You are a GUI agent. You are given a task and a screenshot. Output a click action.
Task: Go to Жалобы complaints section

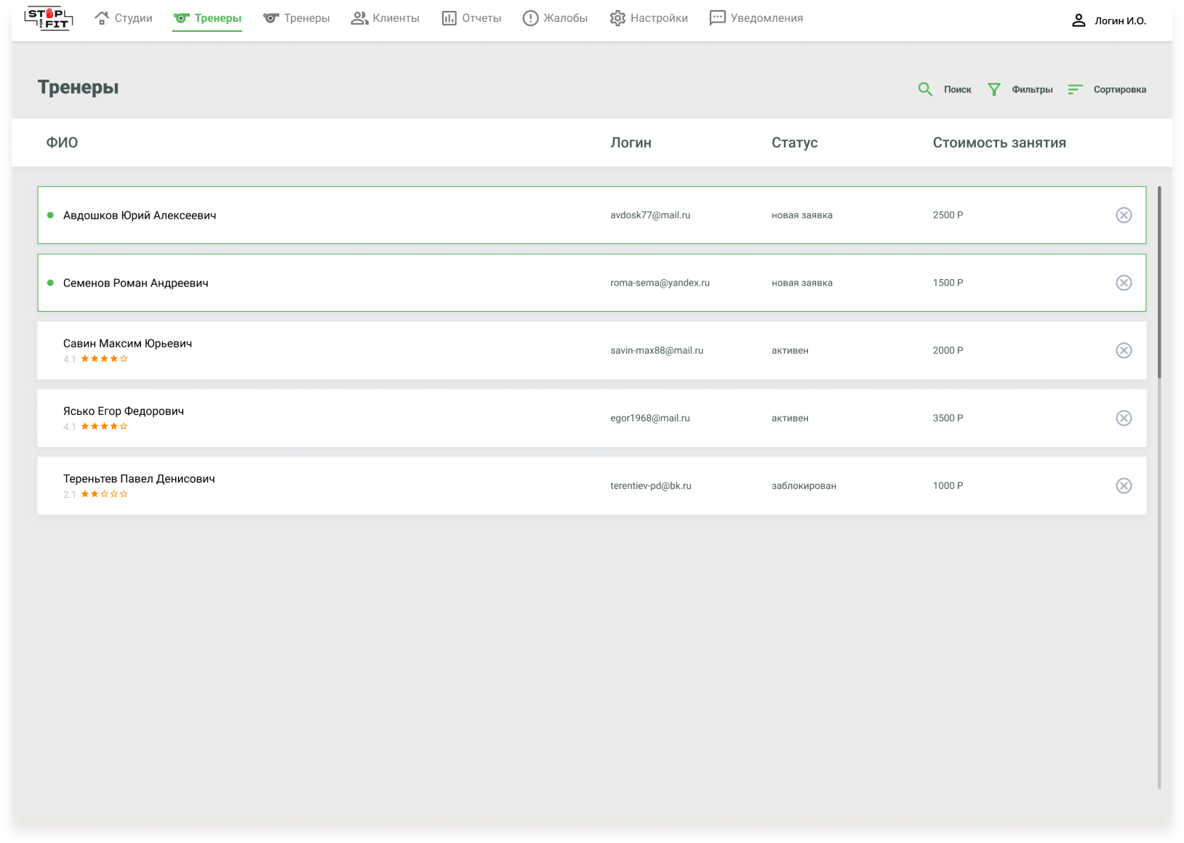[x=555, y=18]
